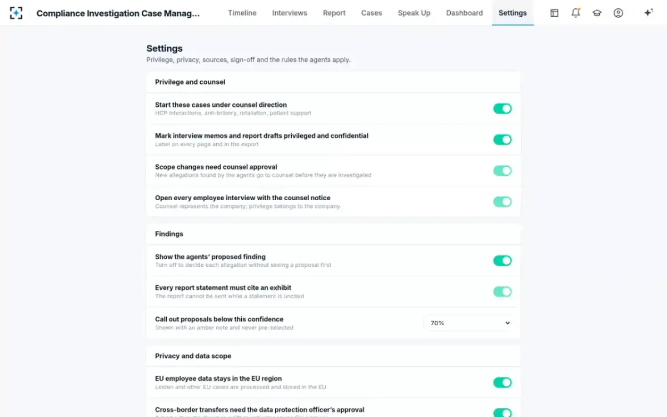This screenshot has height=417, width=667.
Task: Click 'Call out proposals below this confidence' label
Action: (219, 319)
